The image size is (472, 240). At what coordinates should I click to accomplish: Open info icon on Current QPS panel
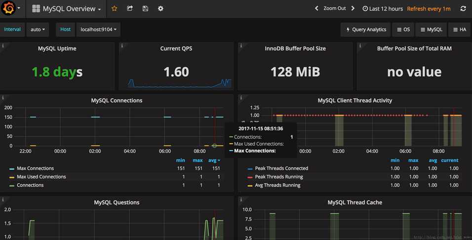(122, 46)
